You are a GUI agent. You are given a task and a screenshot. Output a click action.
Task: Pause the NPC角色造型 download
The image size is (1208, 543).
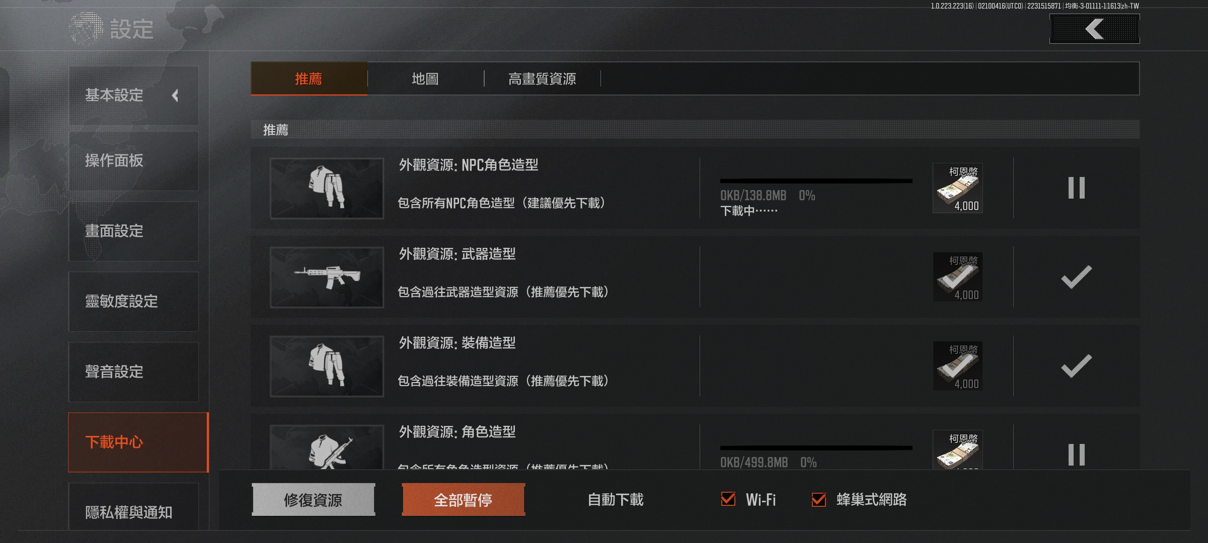[x=1076, y=188]
